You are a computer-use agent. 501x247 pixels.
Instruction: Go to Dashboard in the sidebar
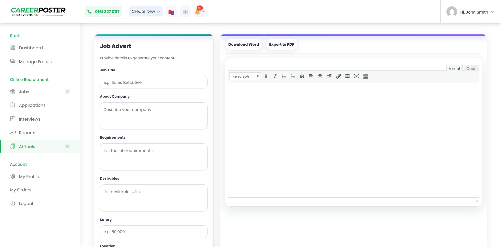(x=31, y=48)
